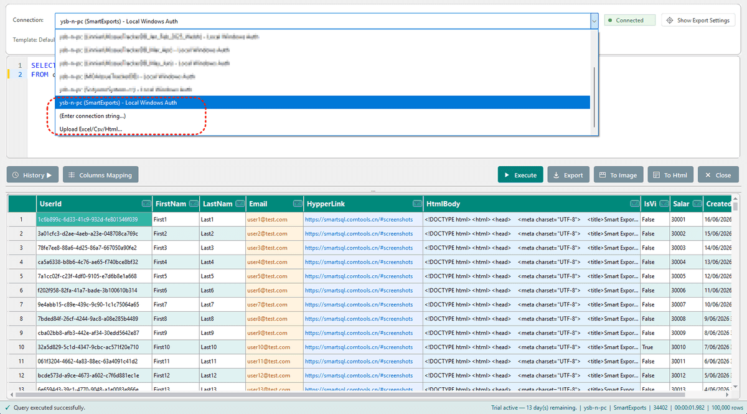Select row header number 8
Viewport: 747px width, 414px height.
(x=21, y=319)
